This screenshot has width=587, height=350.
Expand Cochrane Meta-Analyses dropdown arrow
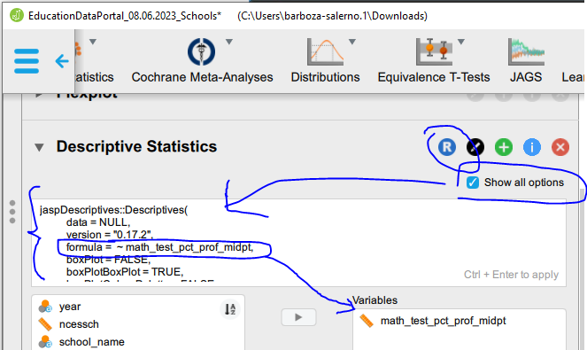(229, 42)
